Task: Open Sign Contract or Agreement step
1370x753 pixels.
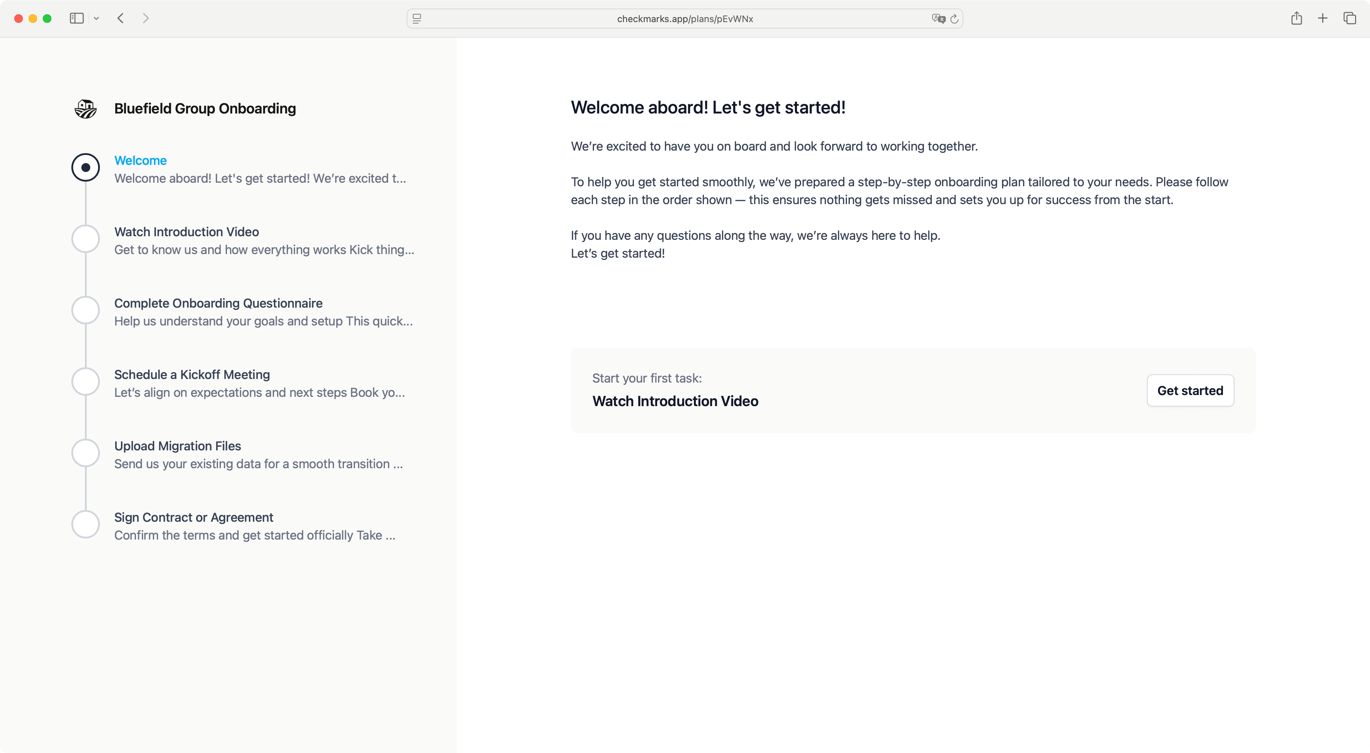Action: click(x=194, y=517)
